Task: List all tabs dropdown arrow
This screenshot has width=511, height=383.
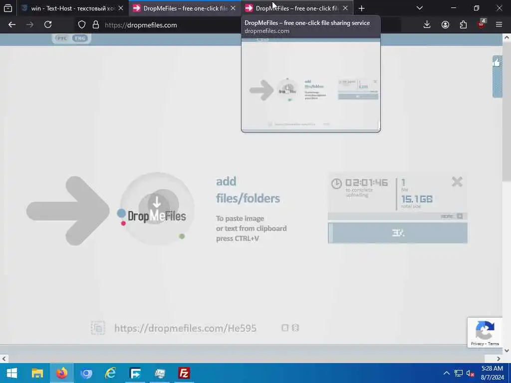Action: pos(420,8)
